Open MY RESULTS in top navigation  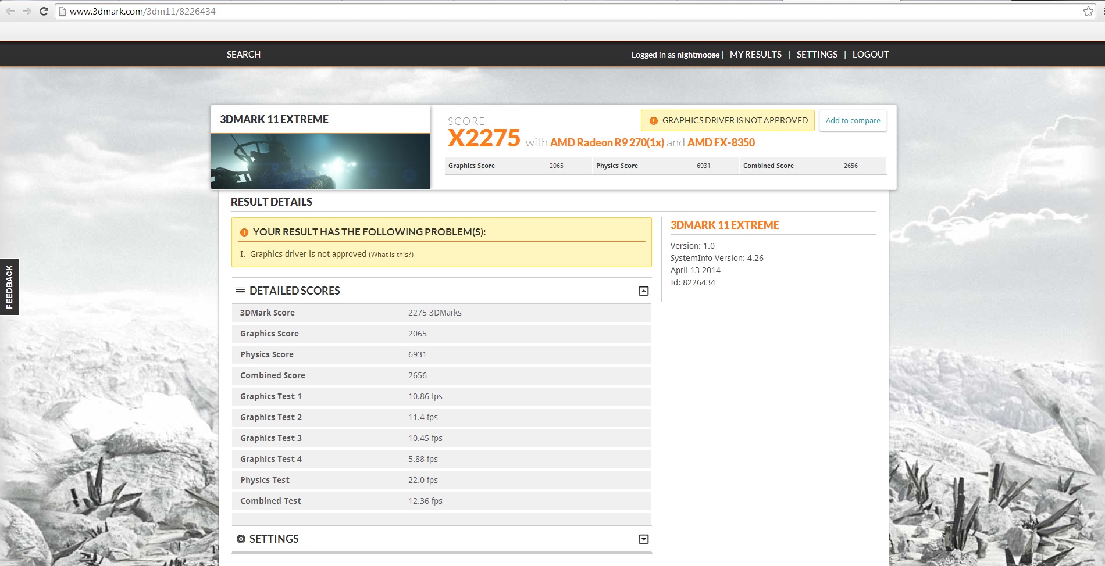coord(755,55)
